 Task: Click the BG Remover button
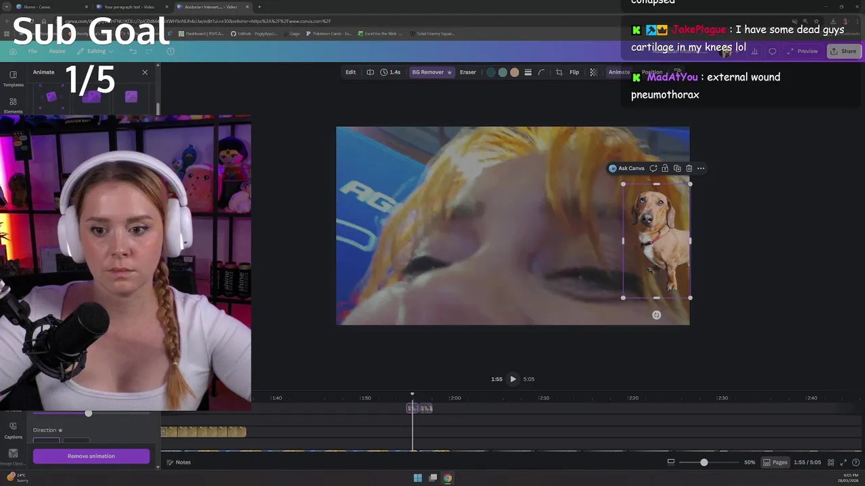[431, 72]
